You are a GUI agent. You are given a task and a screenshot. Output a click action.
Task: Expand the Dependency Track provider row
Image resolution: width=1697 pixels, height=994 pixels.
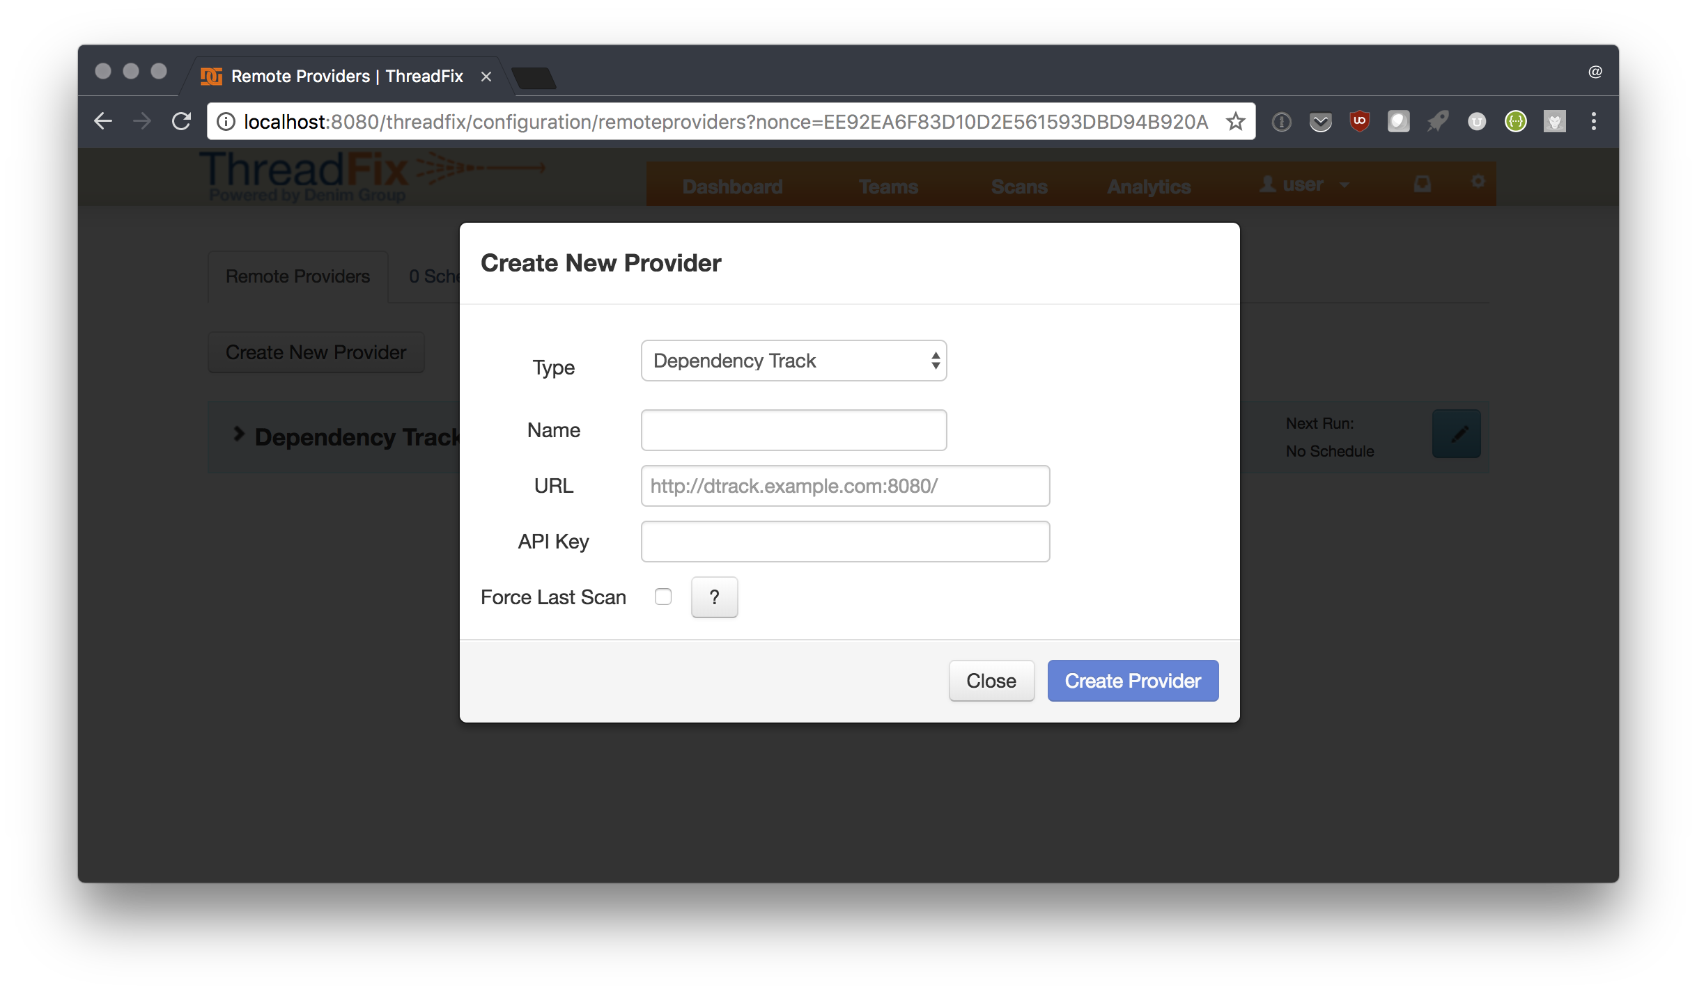[237, 434]
